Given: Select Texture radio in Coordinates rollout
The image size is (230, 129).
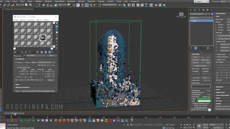Looking at the screenshot, I should click(16, 62).
